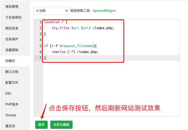Switch to 子目录绑定 section

click(x=13, y=17)
